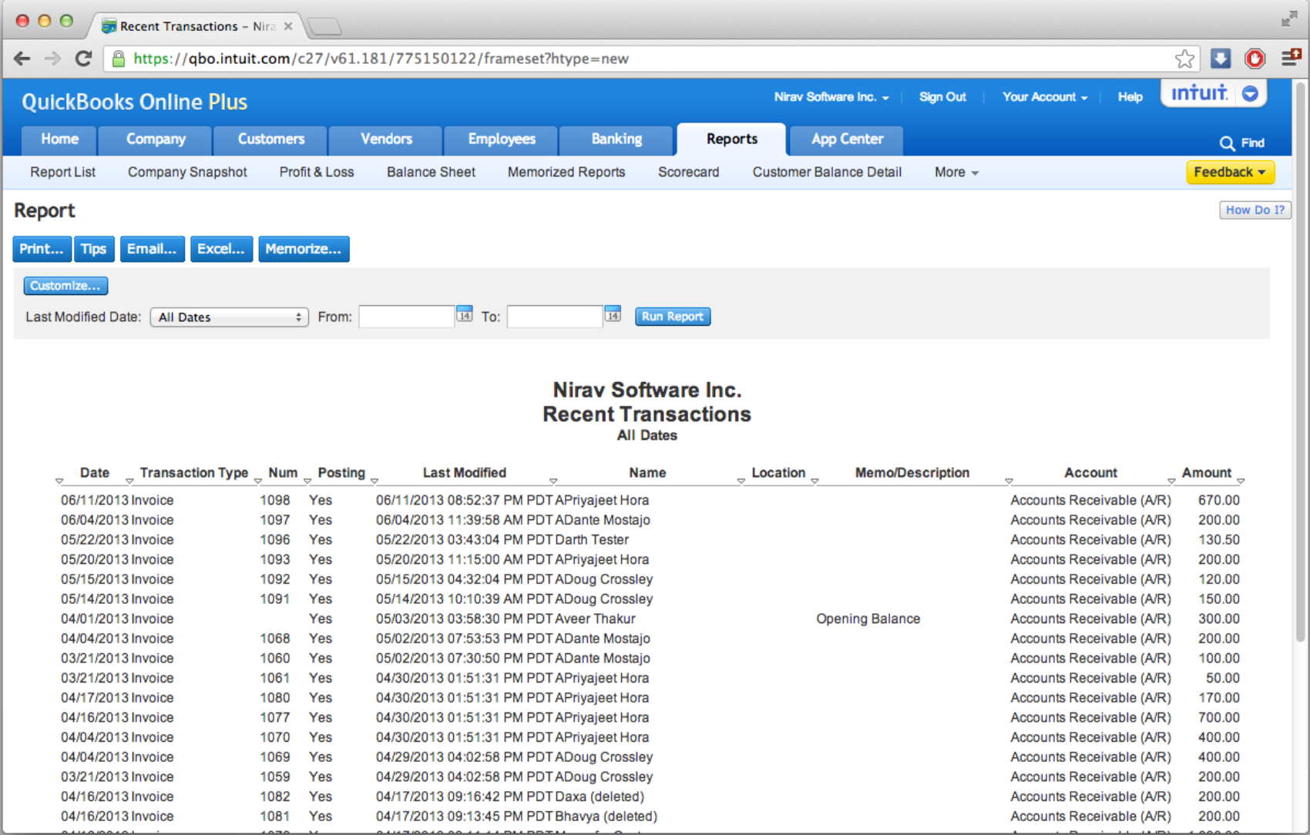This screenshot has height=835, width=1310.
Task: Open the Balance Sheet report
Action: click(x=431, y=173)
